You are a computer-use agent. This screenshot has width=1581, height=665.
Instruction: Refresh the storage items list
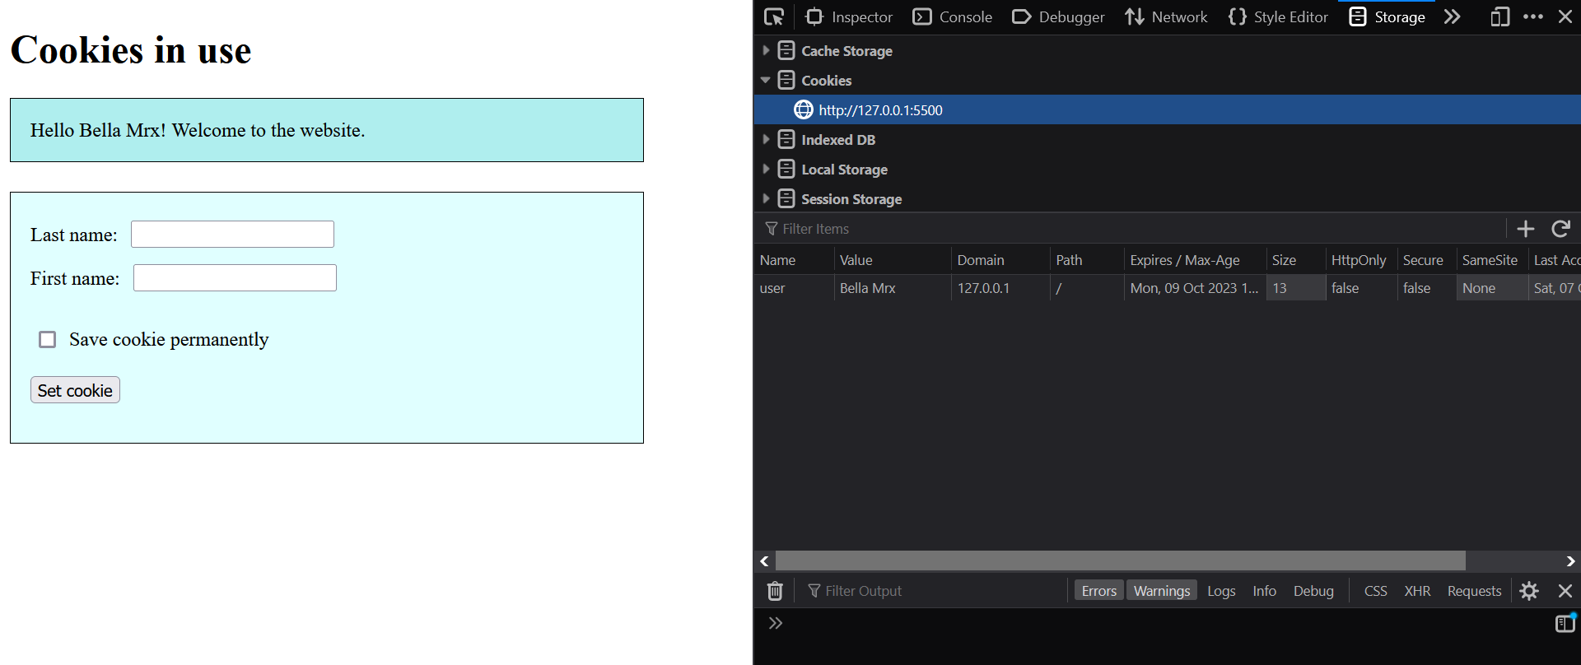coord(1560,229)
